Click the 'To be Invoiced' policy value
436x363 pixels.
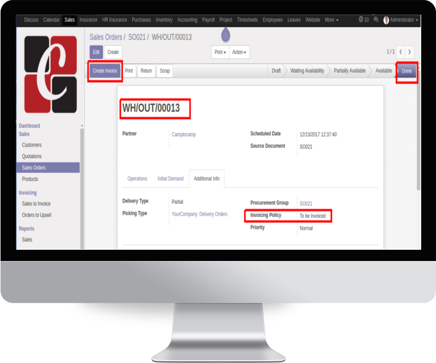(313, 216)
